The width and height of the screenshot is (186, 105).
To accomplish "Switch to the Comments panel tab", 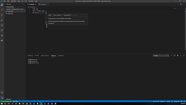I will click(61, 56).
